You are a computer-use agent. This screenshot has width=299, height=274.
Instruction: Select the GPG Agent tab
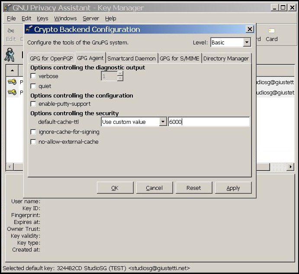90,58
